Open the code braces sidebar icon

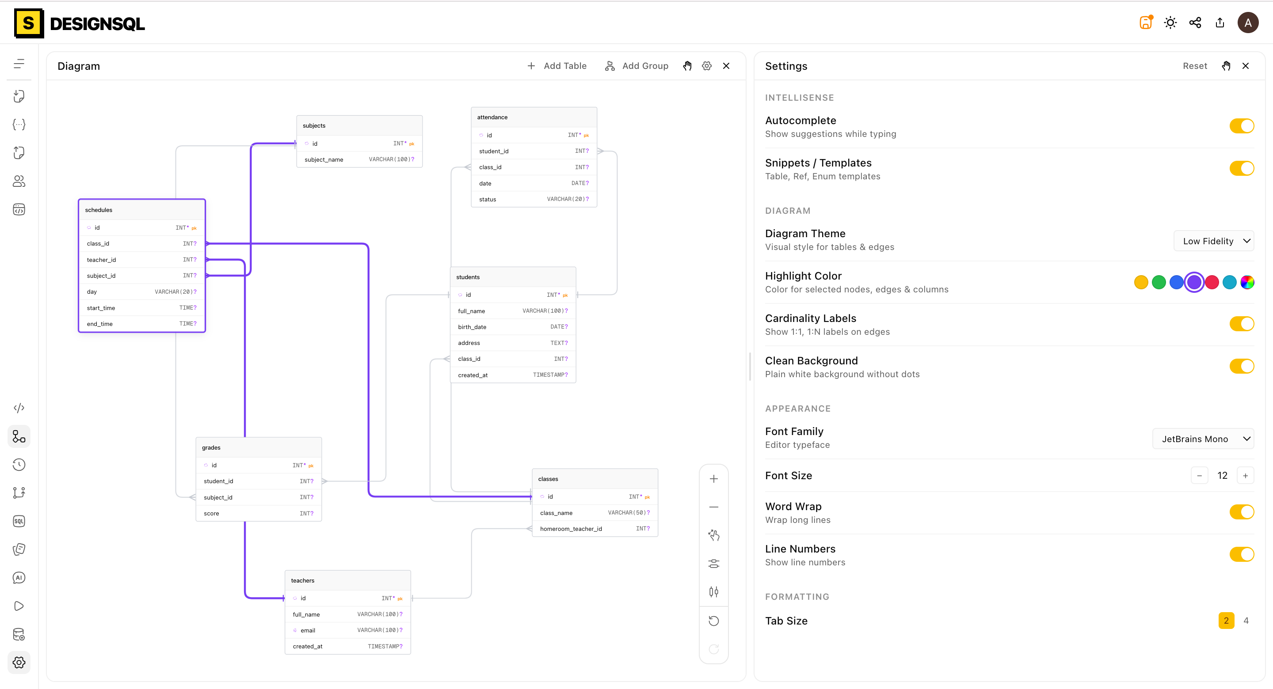(x=19, y=125)
